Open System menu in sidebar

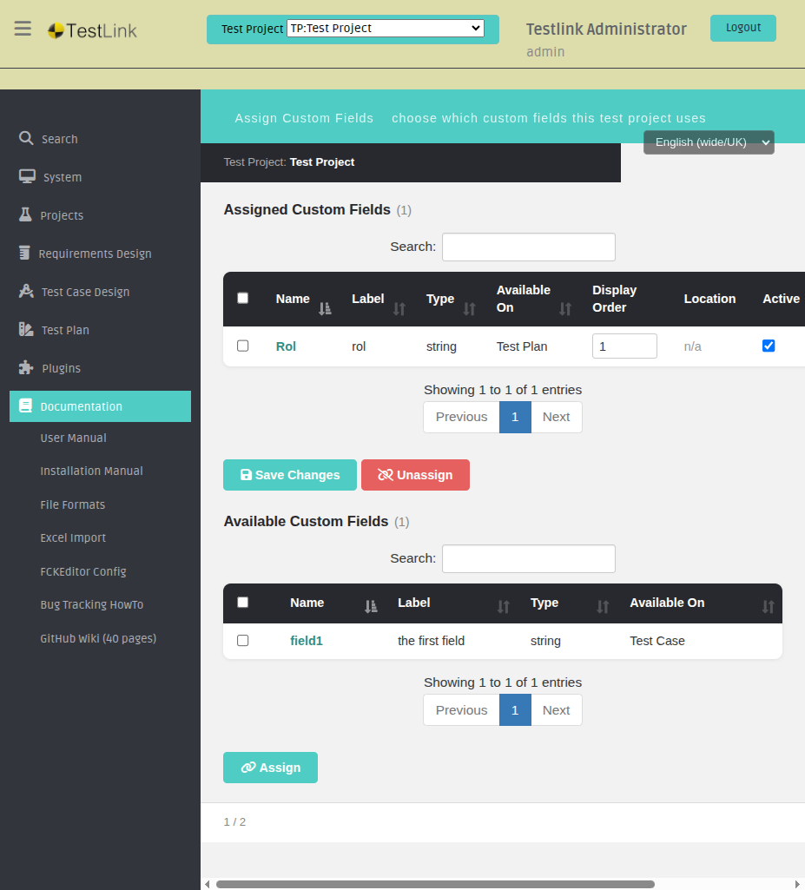click(x=63, y=177)
